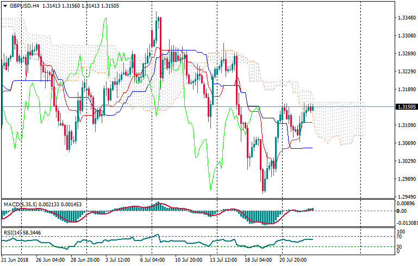Click the 1.33480 price scale label
The image size is (418, 266).
(x=406, y=18)
